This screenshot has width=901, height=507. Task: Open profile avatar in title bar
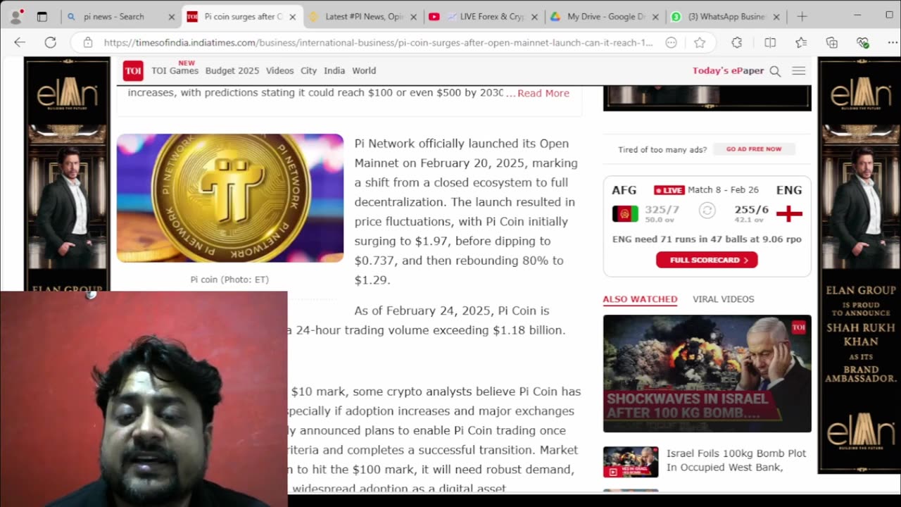16,15
